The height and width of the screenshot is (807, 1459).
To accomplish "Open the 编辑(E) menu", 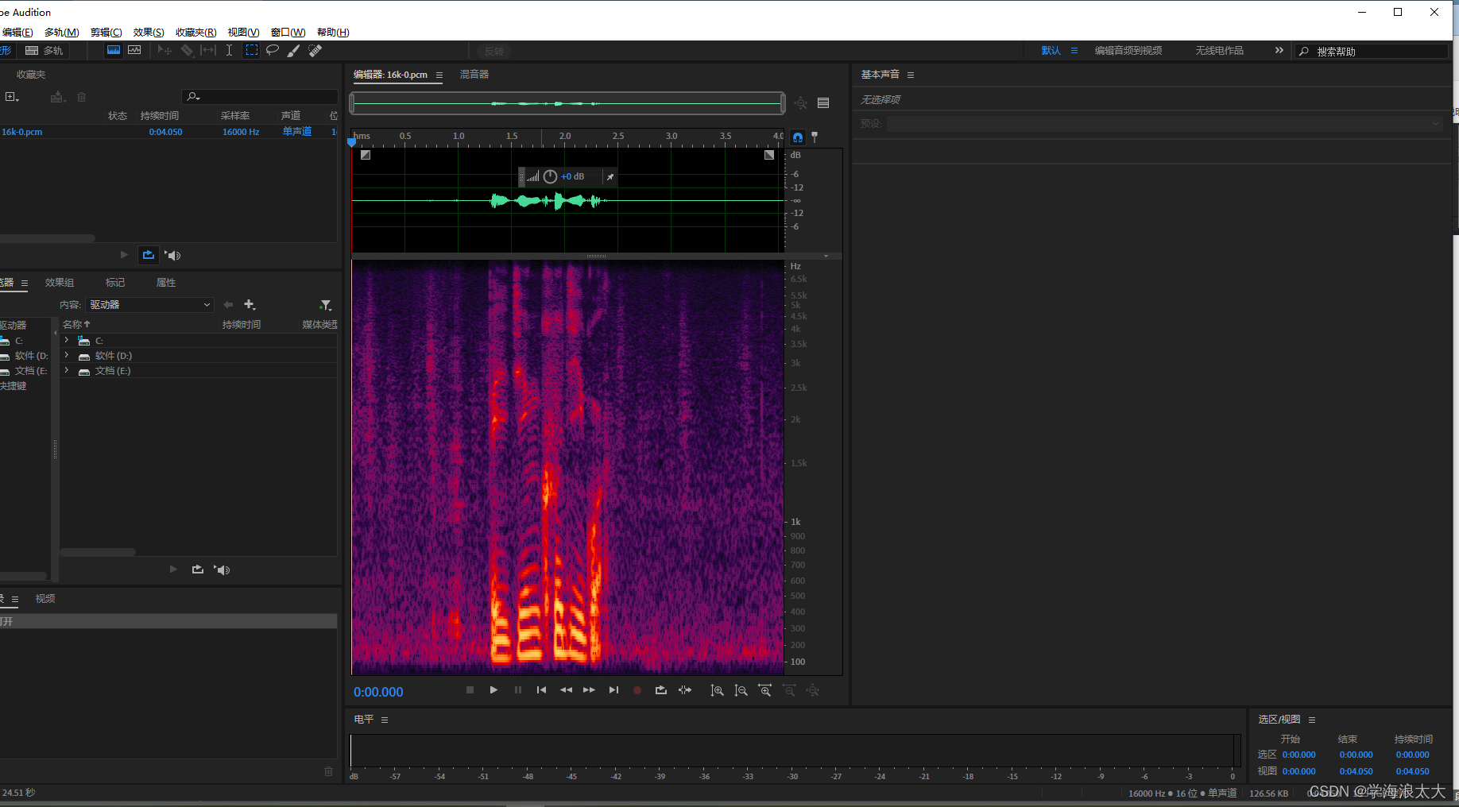I will (17, 32).
